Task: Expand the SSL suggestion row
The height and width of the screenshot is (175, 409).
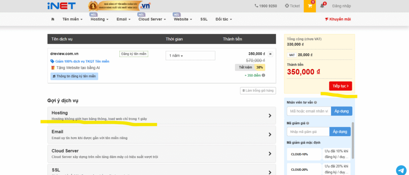Action: tap(161, 169)
